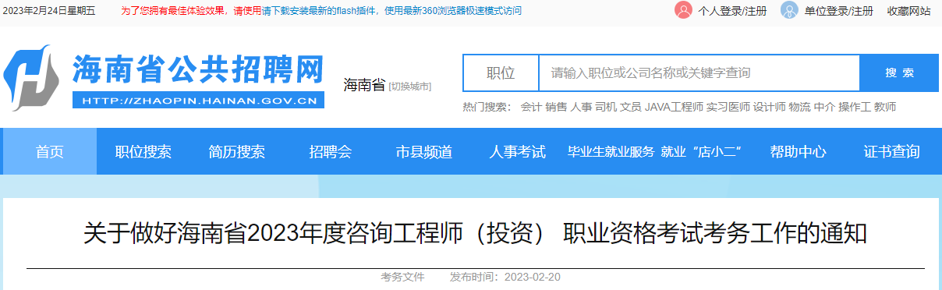Click the 个人登录/注册 link
Viewport: 942px width, 290px height.
732,11
